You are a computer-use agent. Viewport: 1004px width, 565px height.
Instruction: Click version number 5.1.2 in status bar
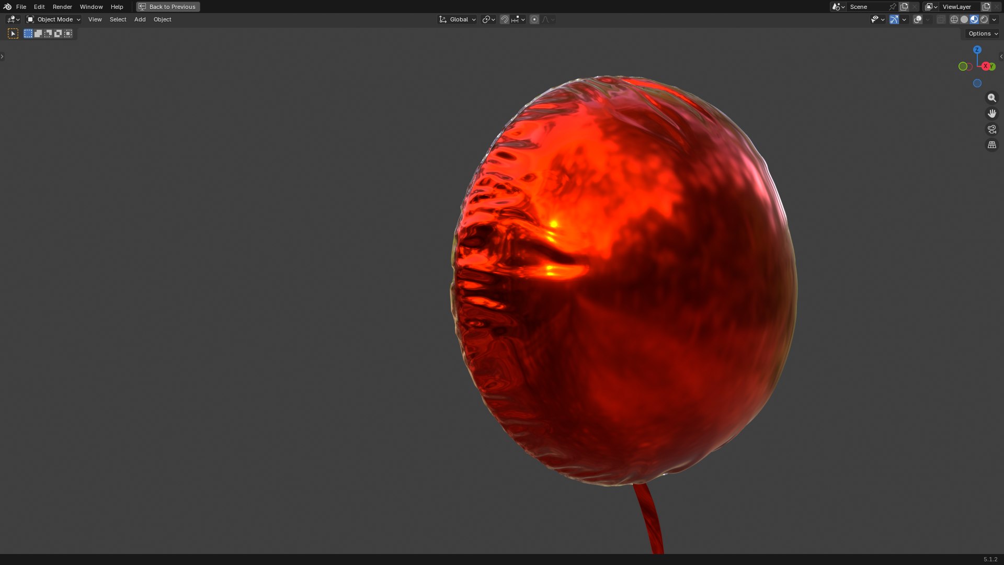pyautogui.click(x=990, y=559)
